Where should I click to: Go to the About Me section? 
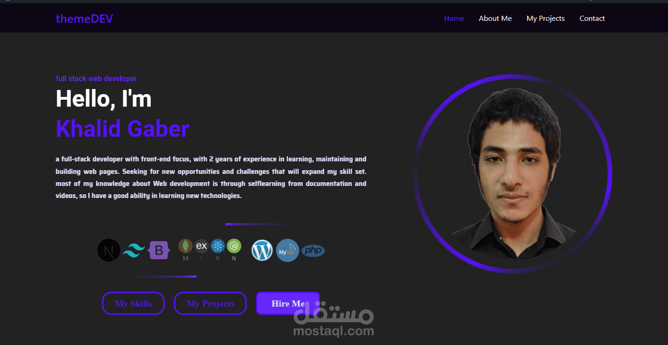click(495, 18)
